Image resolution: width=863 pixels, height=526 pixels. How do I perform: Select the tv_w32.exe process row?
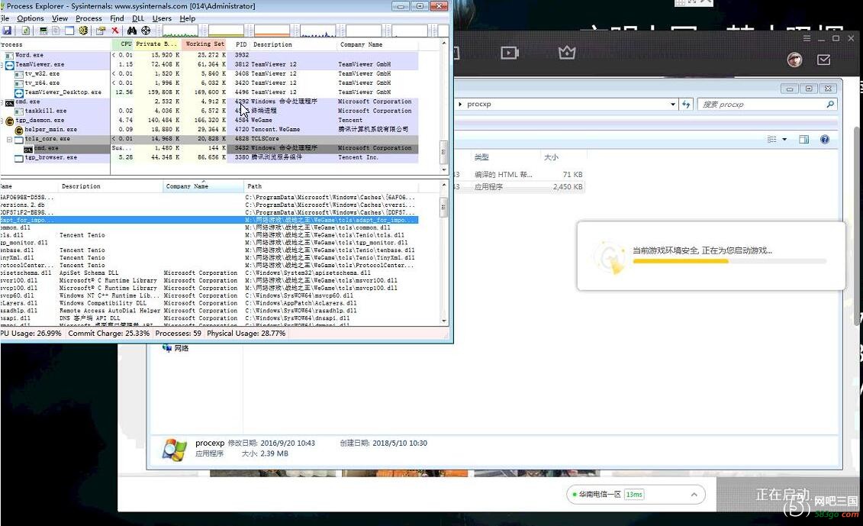tap(209, 74)
